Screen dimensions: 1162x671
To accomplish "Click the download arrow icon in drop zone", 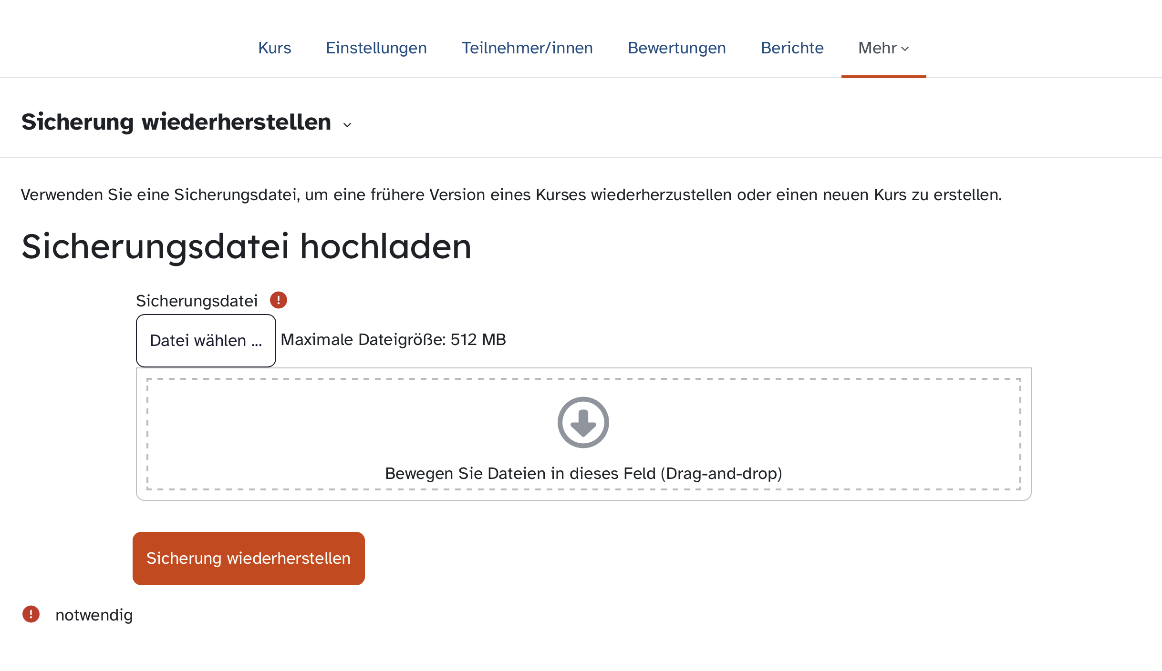I will (583, 422).
